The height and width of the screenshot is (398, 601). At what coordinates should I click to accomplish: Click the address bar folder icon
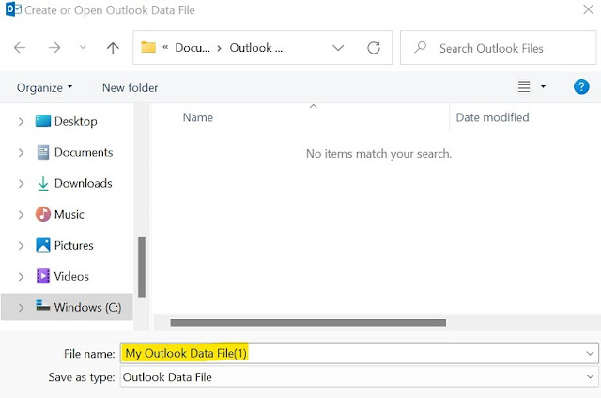pyautogui.click(x=148, y=47)
